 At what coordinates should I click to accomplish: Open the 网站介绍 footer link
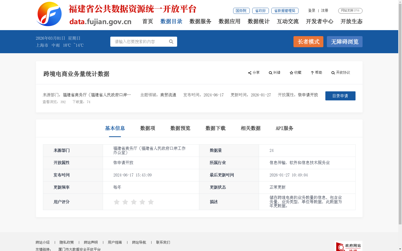43,242
